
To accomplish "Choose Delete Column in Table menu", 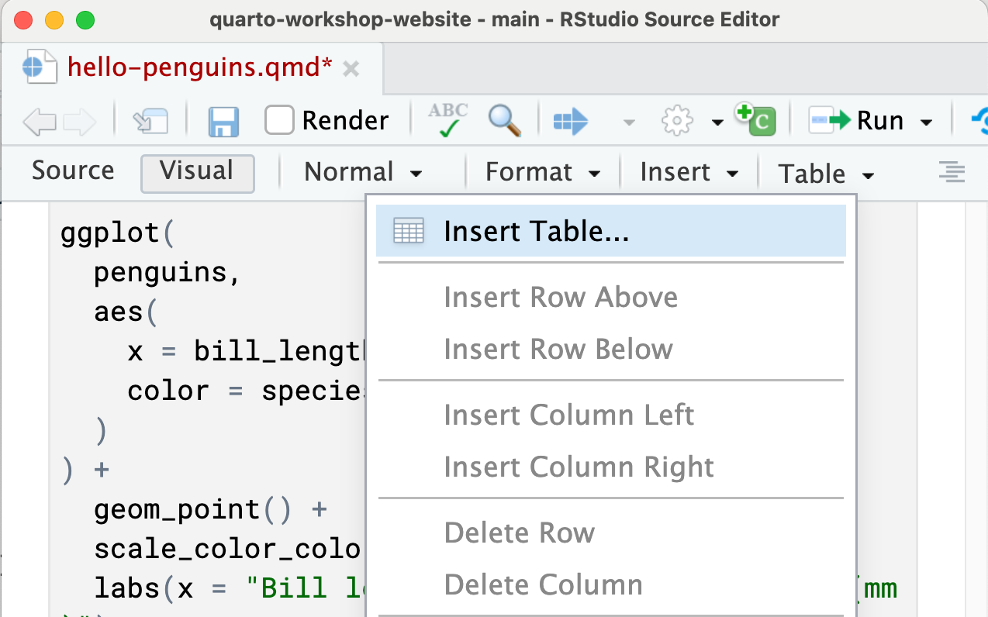I will (611, 584).
